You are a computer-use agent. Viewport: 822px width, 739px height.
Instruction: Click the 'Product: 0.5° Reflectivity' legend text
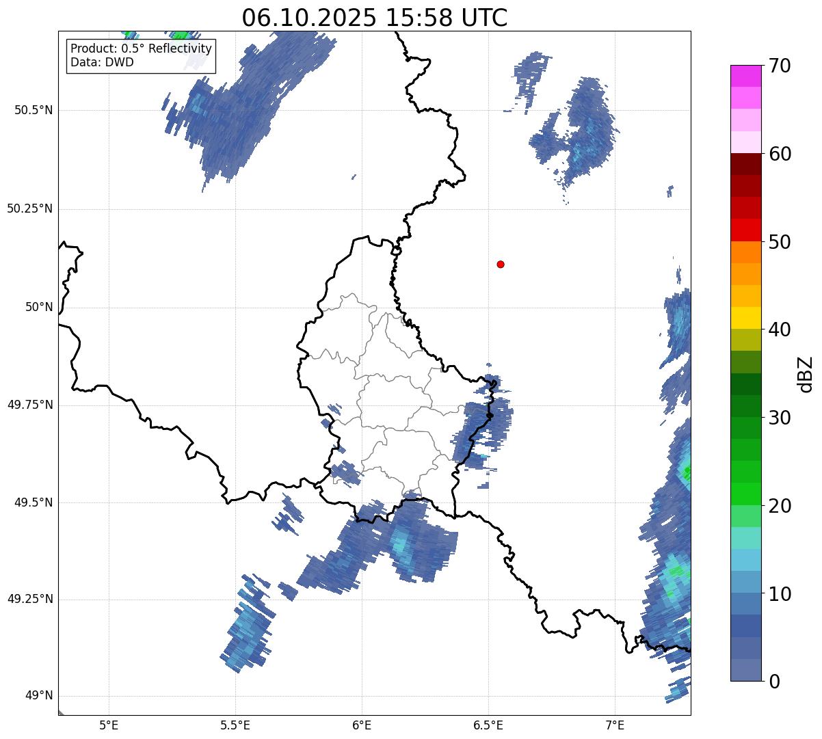142,49
